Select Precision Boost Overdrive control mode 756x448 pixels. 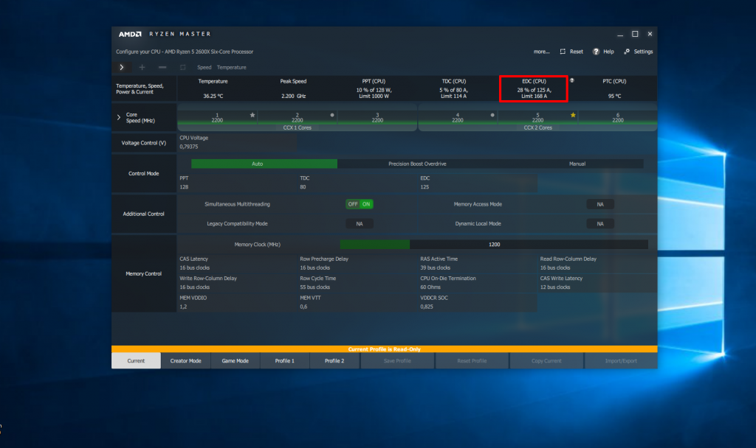point(418,164)
